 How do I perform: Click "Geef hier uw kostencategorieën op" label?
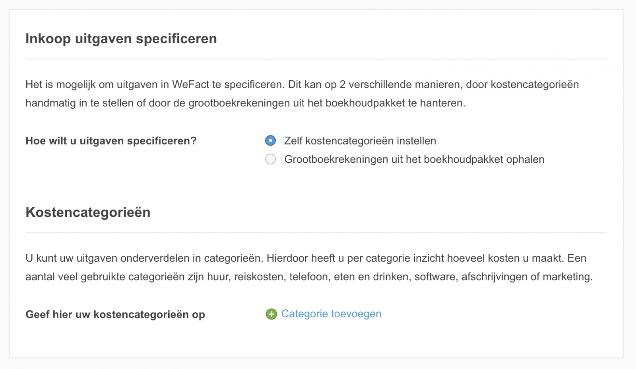tap(115, 314)
